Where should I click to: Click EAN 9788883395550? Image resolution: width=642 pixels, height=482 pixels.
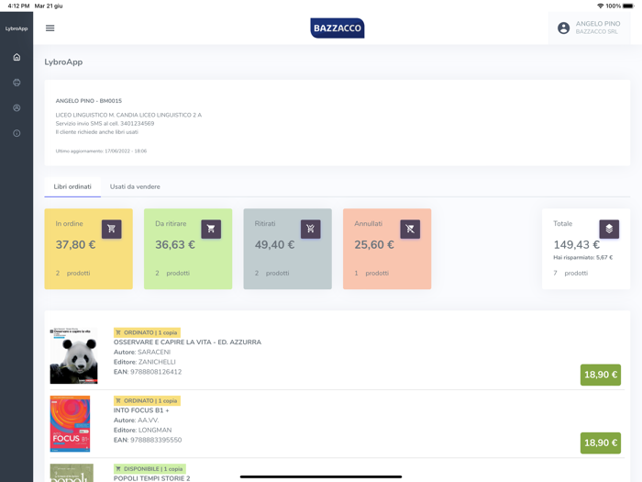[x=148, y=440]
